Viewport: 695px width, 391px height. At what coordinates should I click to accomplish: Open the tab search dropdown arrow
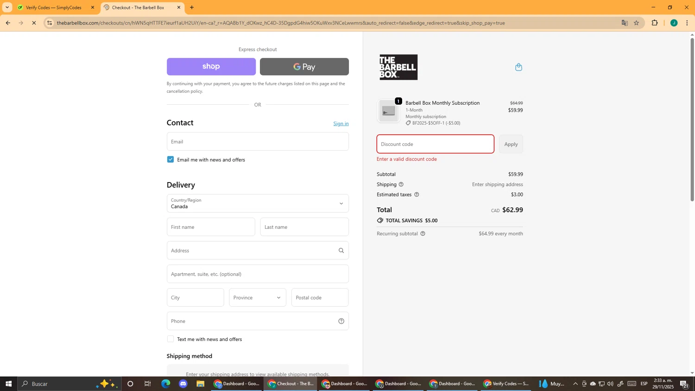[7, 7]
